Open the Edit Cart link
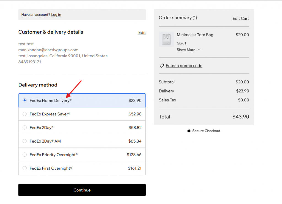 240,18
